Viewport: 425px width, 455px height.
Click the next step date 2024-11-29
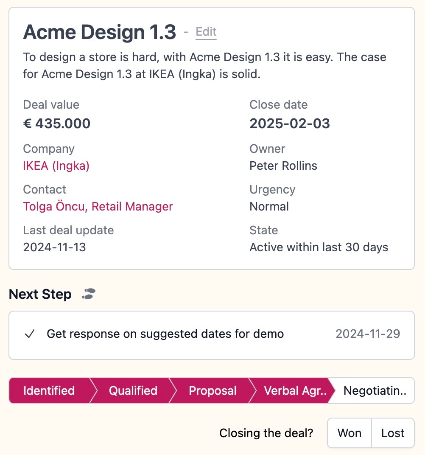[x=368, y=334]
